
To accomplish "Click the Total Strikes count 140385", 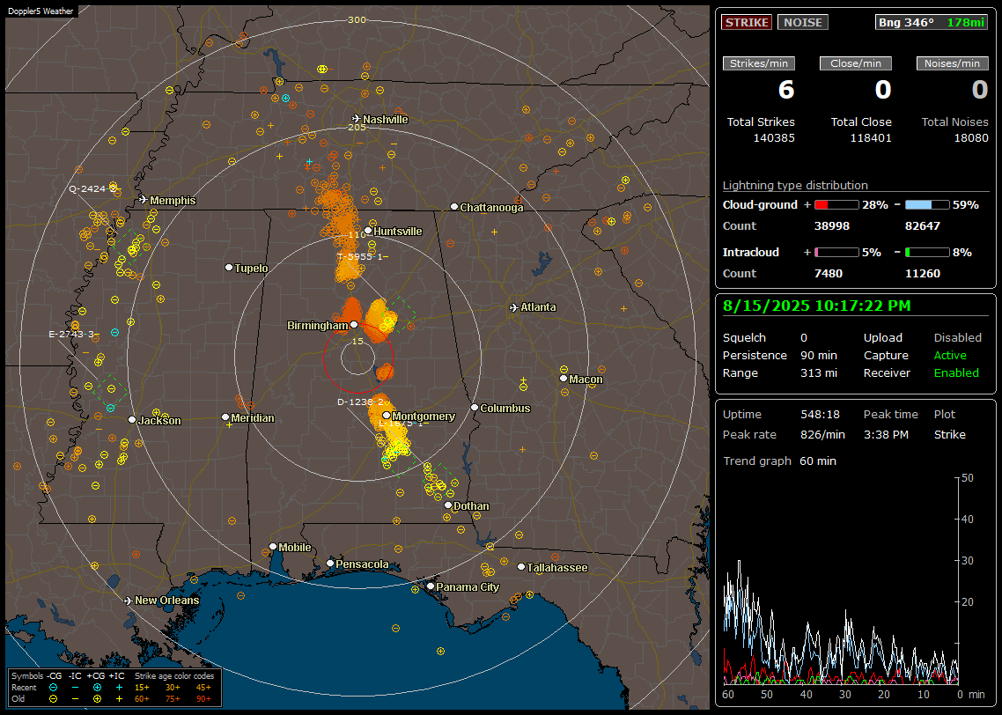I will 774,138.
